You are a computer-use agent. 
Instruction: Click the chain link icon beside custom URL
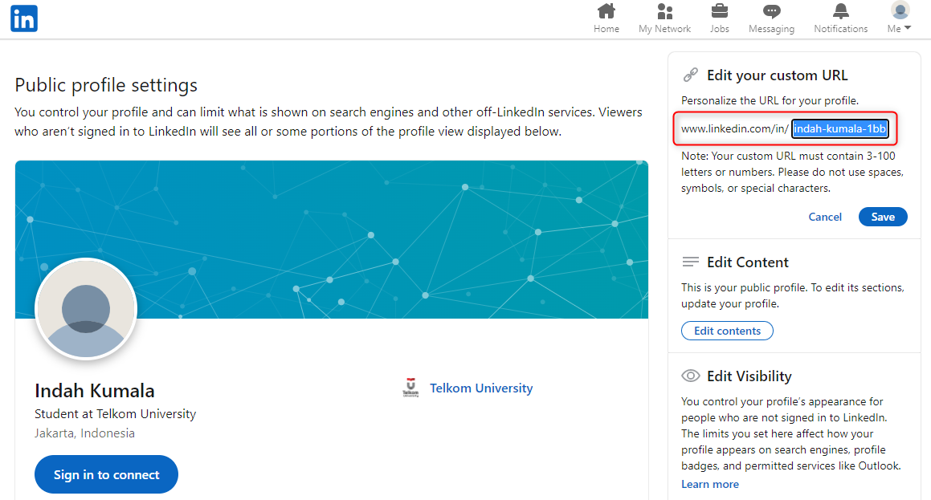[x=691, y=75]
